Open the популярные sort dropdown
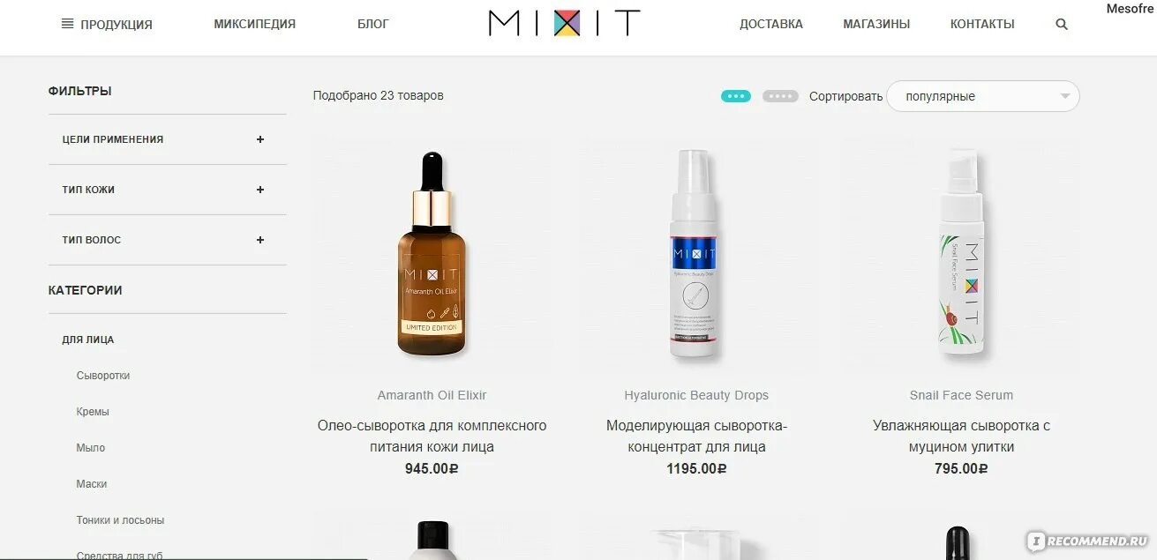The width and height of the screenshot is (1157, 560). 983,96
